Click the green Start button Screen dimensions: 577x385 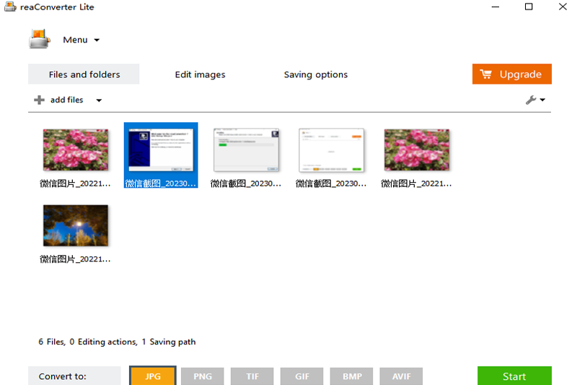click(x=514, y=376)
